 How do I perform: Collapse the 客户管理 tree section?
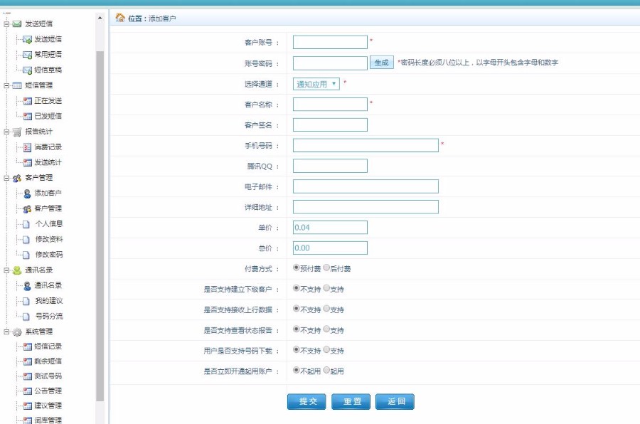tap(6, 177)
